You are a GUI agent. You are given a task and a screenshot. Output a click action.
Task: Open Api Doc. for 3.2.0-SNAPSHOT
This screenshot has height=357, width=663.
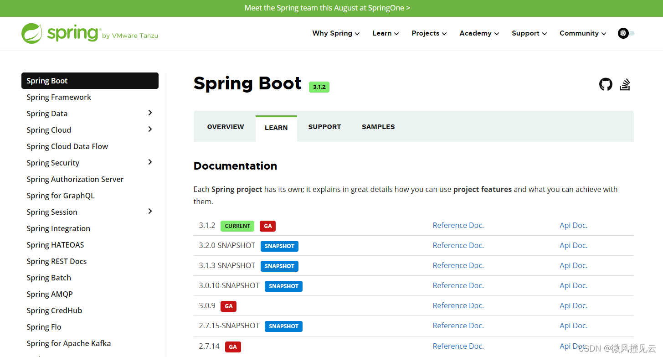pyautogui.click(x=573, y=245)
